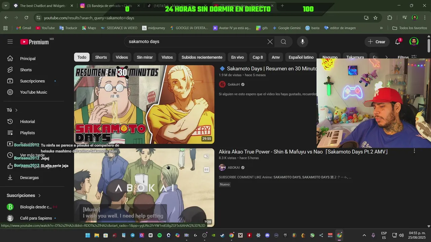The image size is (431, 242).
Task: Click the browser address bar URL
Action: tap(89, 18)
